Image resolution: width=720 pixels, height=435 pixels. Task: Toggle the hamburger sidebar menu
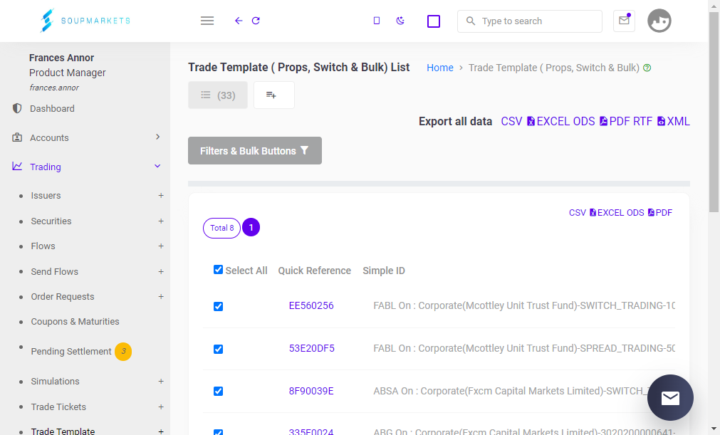207,21
